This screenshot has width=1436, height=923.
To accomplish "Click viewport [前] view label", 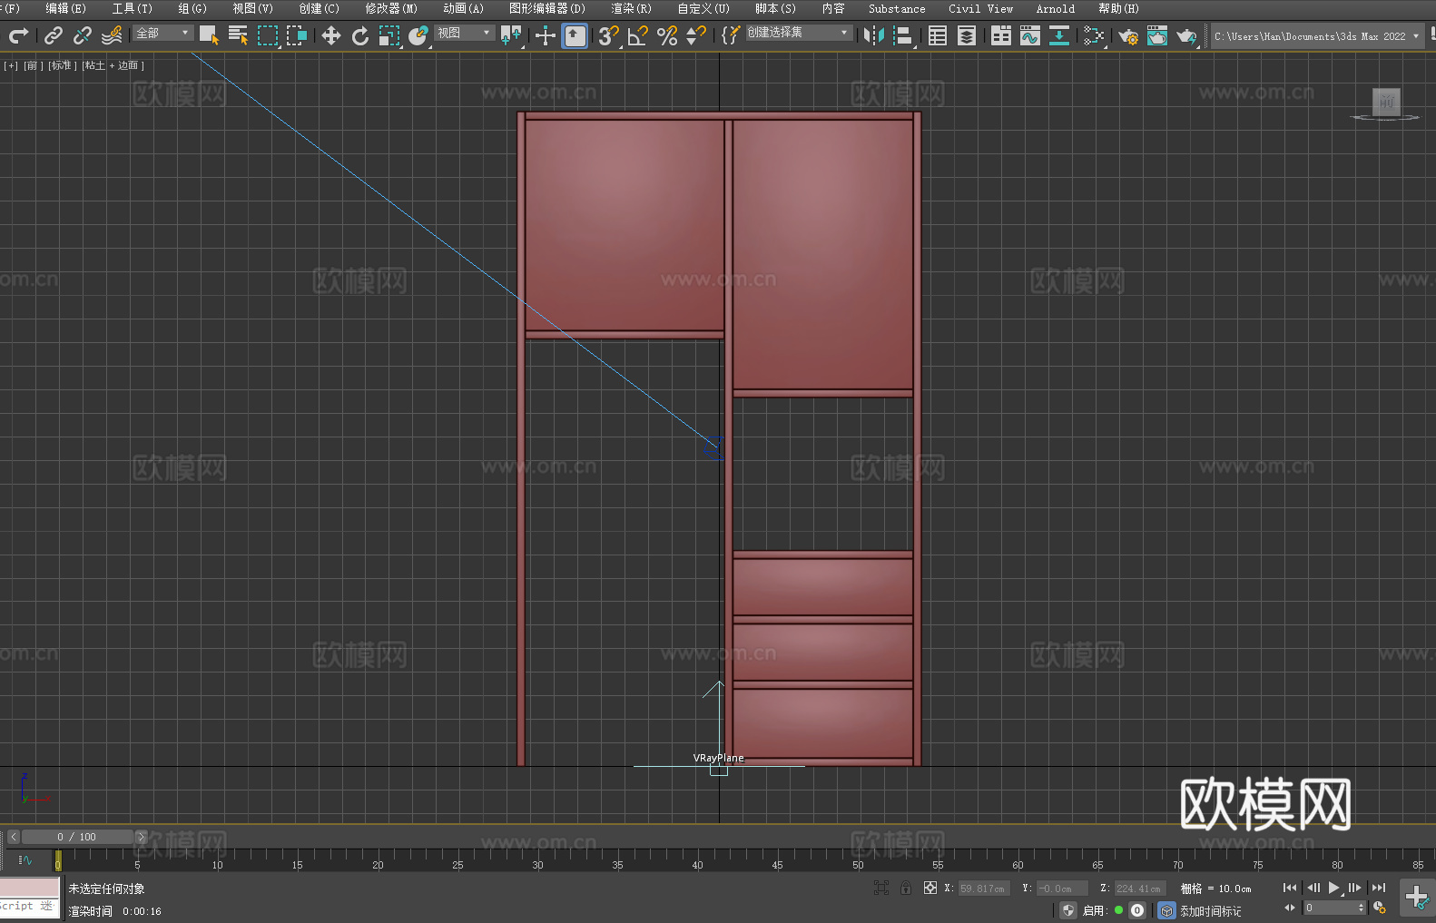I will (33, 65).
